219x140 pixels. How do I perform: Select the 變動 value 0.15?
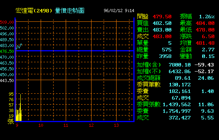coord(208,56)
